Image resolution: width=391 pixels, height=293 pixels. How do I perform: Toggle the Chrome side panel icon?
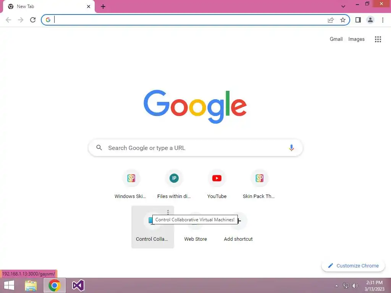point(358,20)
